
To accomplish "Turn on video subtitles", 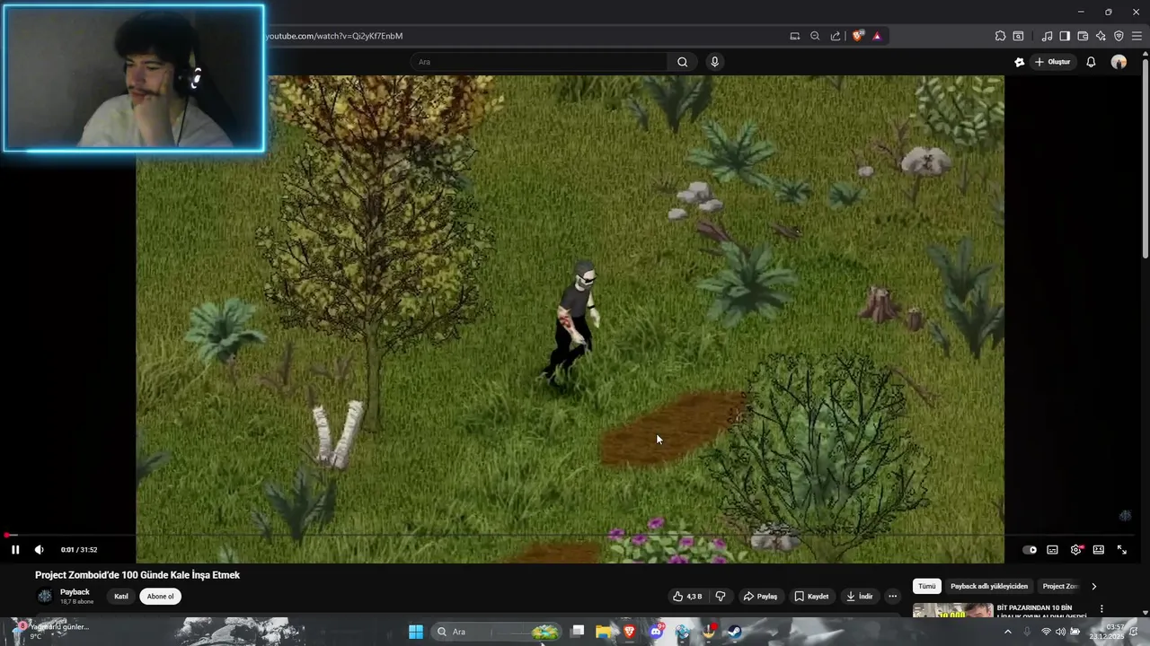I will point(1052,550).
